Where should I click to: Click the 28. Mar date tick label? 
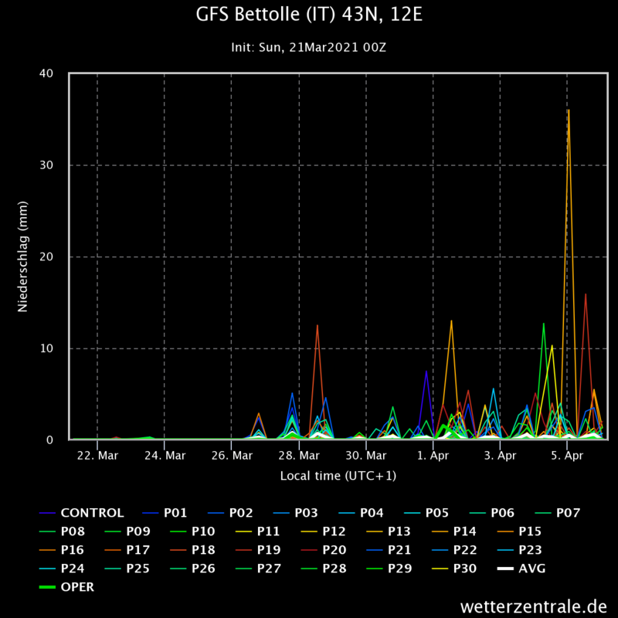coord(299,456)
